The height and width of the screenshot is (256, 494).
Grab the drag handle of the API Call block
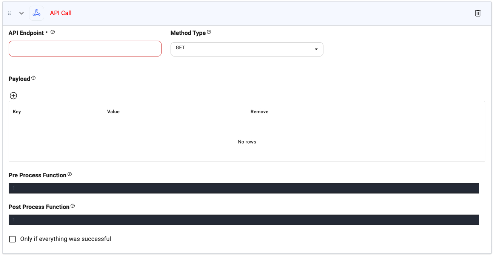(x=9, y=13)
